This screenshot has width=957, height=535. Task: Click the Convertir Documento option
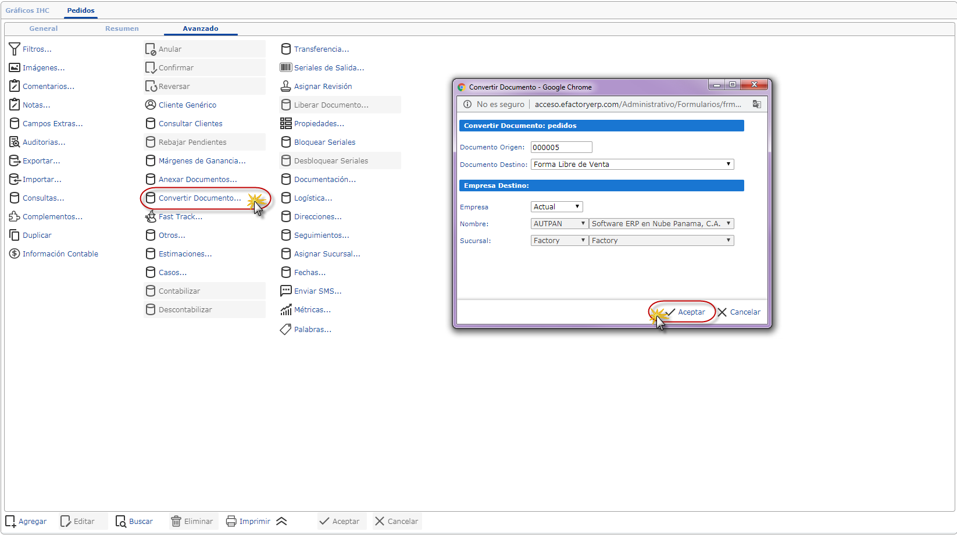(x=199, y=198)
